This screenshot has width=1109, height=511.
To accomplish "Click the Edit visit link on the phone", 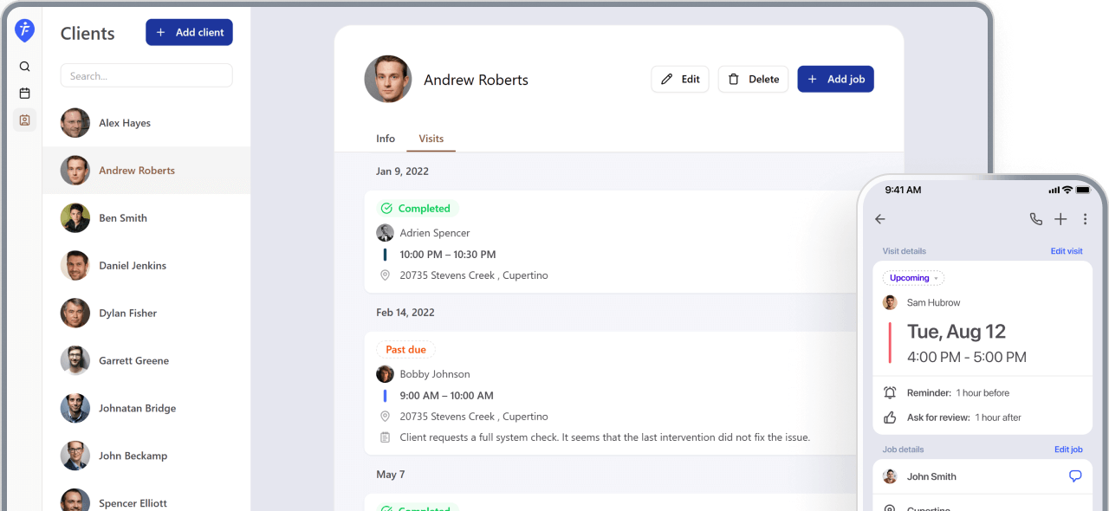I will point(1067,250).
